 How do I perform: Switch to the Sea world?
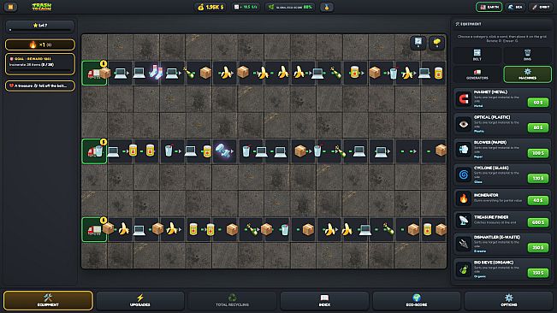tap(515, 7)
